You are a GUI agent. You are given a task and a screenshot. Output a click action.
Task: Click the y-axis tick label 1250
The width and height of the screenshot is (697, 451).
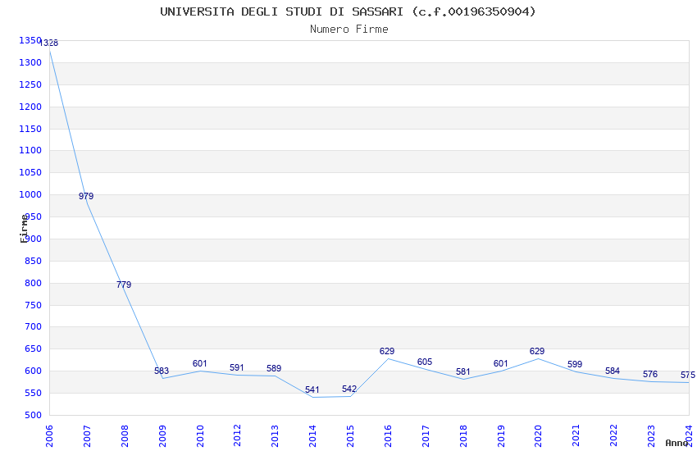tap(30, 84)
